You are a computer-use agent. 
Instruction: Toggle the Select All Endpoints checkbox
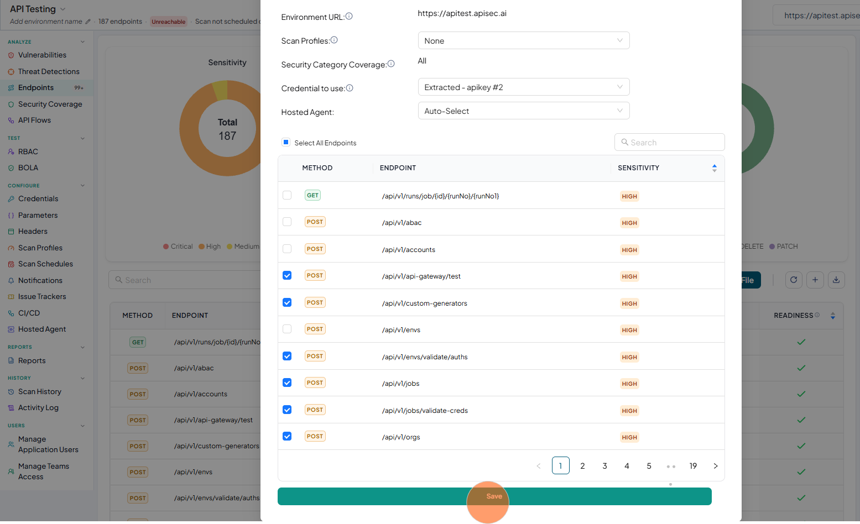[286, 142]
